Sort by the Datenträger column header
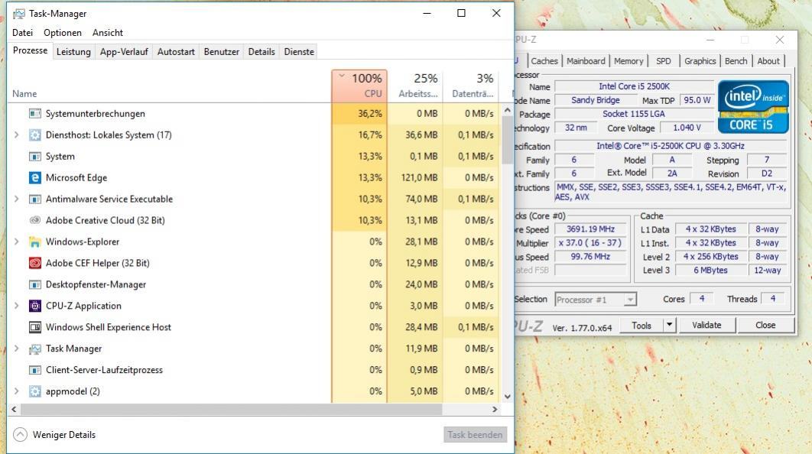 pyautogui.click(x=471, y=86)
